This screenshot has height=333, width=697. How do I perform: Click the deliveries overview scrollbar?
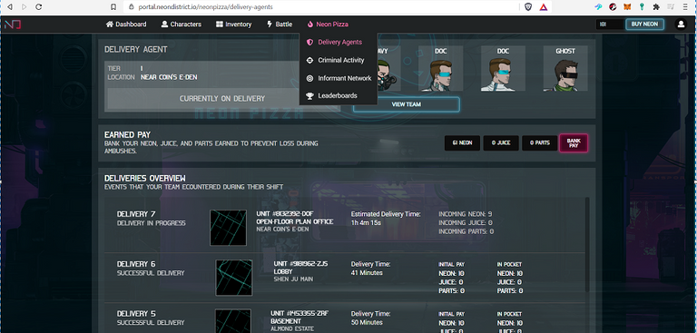click(588, 245)
